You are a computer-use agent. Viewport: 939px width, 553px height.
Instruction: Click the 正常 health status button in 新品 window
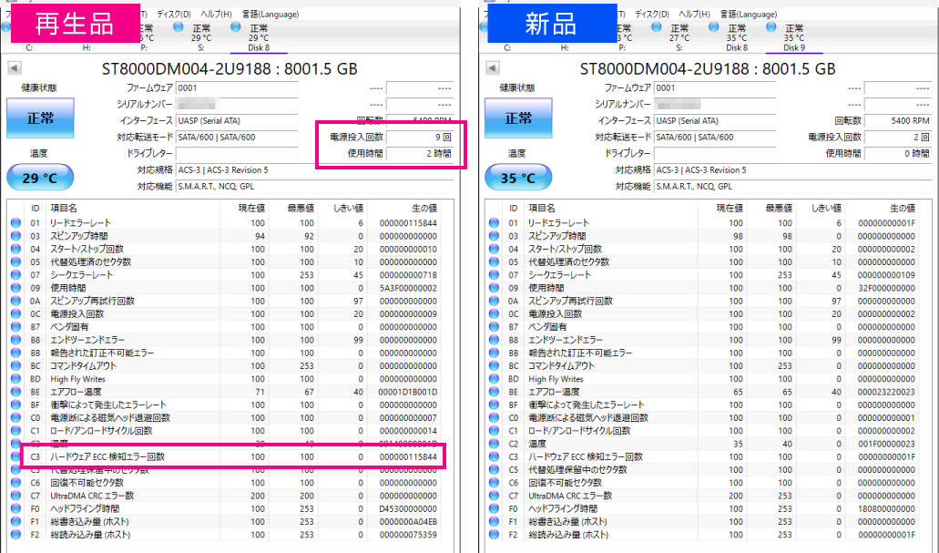[518, 118]
